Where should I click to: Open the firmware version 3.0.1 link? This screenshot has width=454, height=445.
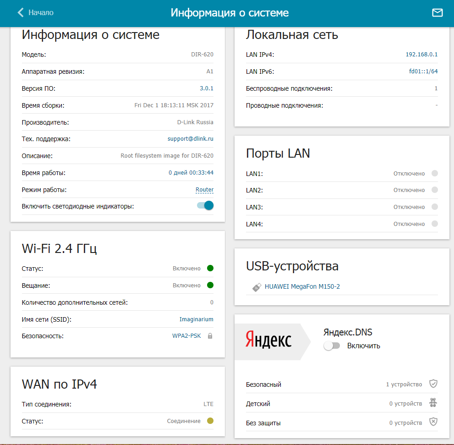(x=206, y=88)
